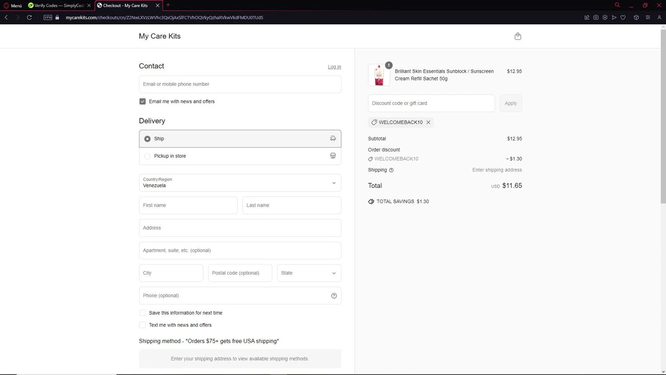Screen dimensions: 666x375
Task: Go back to the previous page
Action: point(6,17)
